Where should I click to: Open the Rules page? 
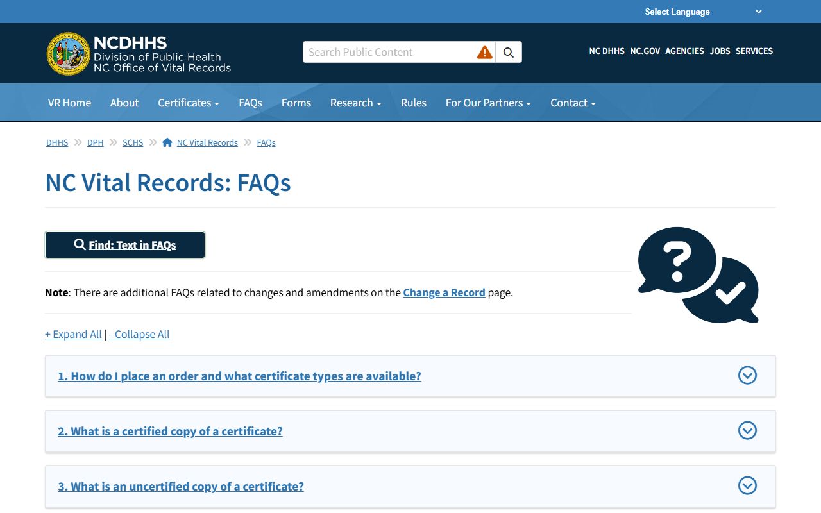(x=414, y=103)
